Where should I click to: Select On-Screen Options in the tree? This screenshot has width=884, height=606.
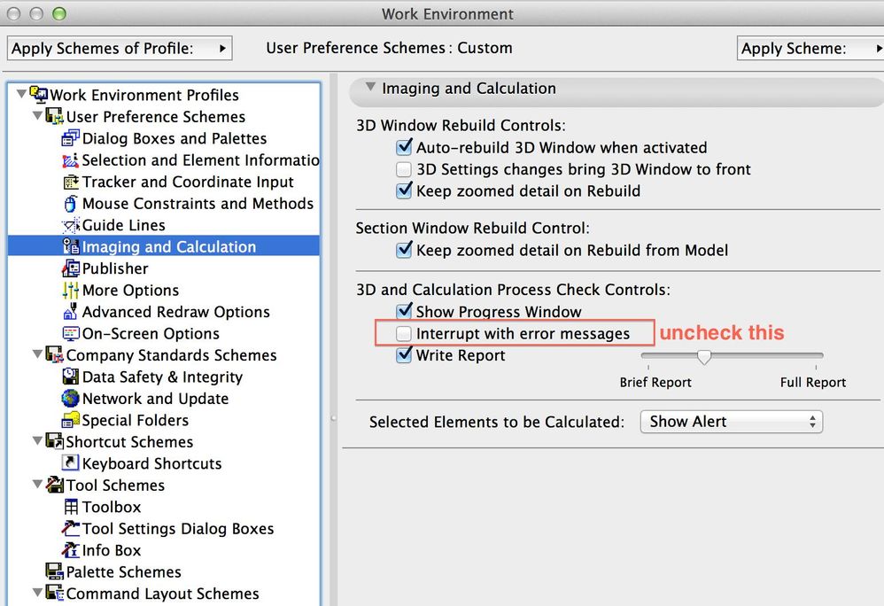[x=151, y=334]
